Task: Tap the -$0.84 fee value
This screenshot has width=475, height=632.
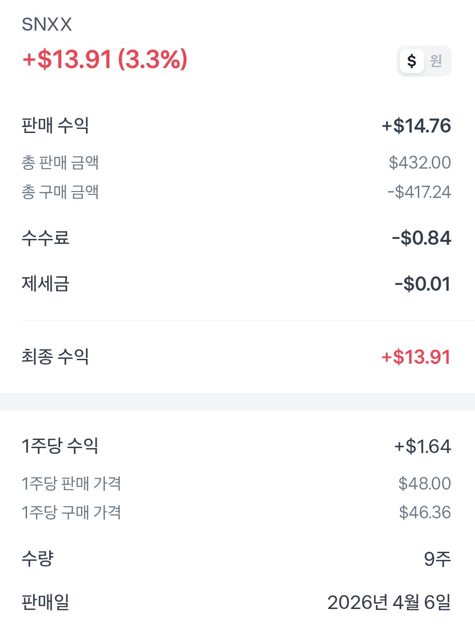Action: 421,238
